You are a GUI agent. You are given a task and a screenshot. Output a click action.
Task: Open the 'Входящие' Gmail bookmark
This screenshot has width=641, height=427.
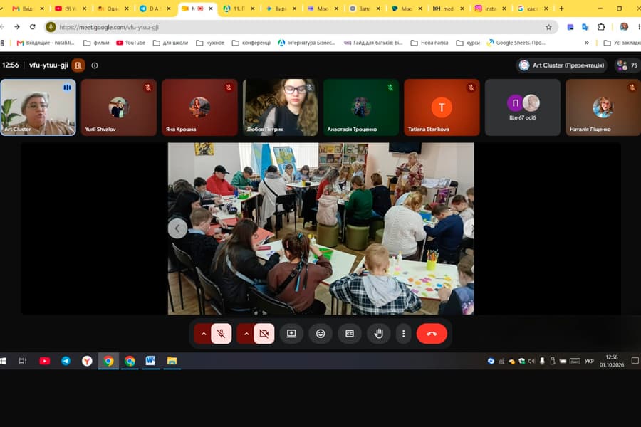coord(46,43)
